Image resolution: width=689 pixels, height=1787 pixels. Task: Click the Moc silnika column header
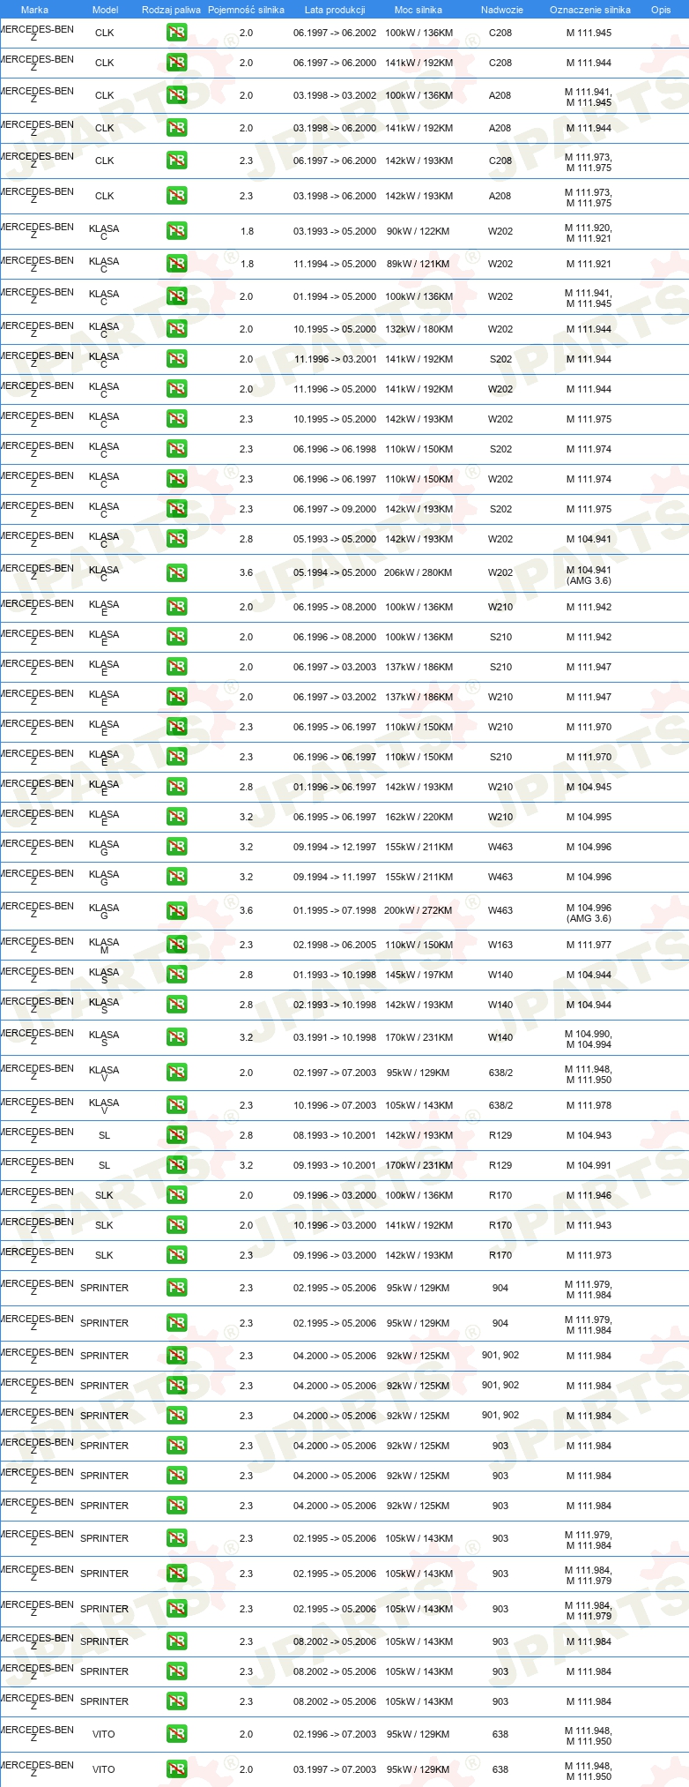click(419, 10)
